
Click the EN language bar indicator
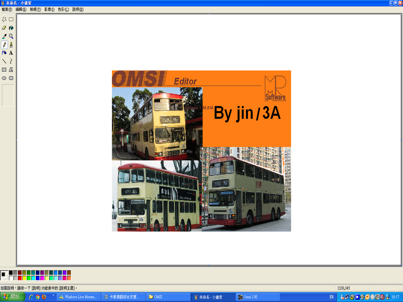(x=331, y=297)
